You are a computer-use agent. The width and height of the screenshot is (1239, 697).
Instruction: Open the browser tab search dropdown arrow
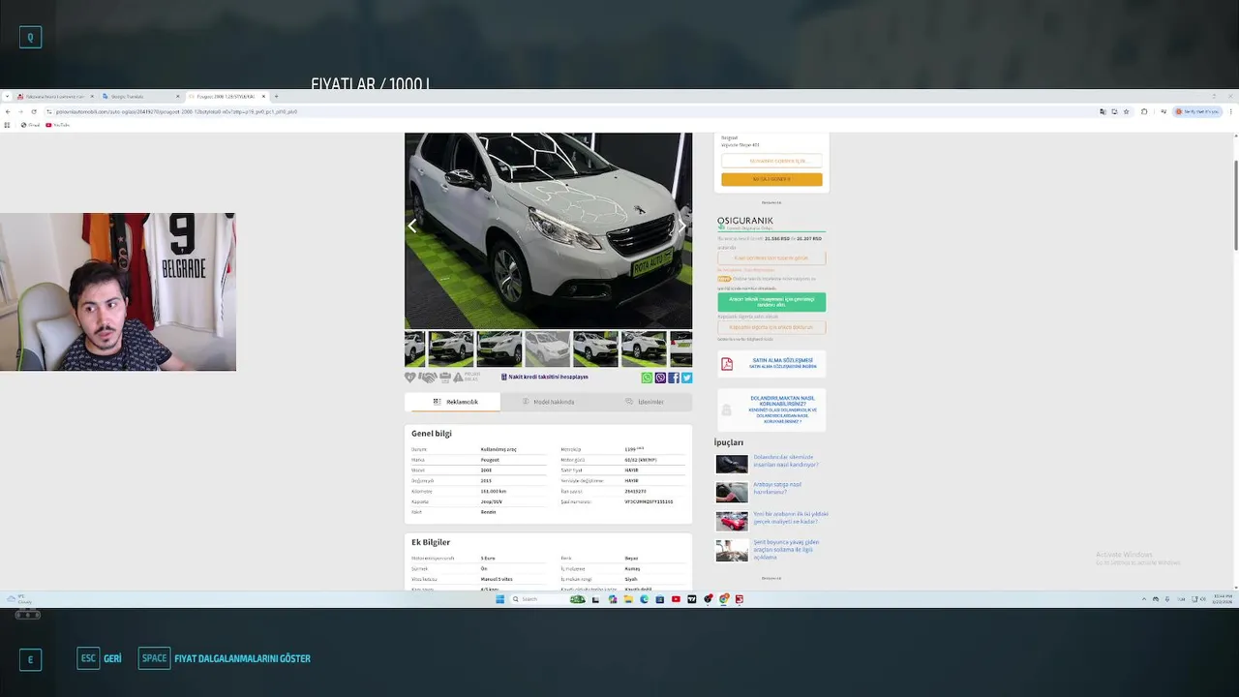click(x=8, y=96)
